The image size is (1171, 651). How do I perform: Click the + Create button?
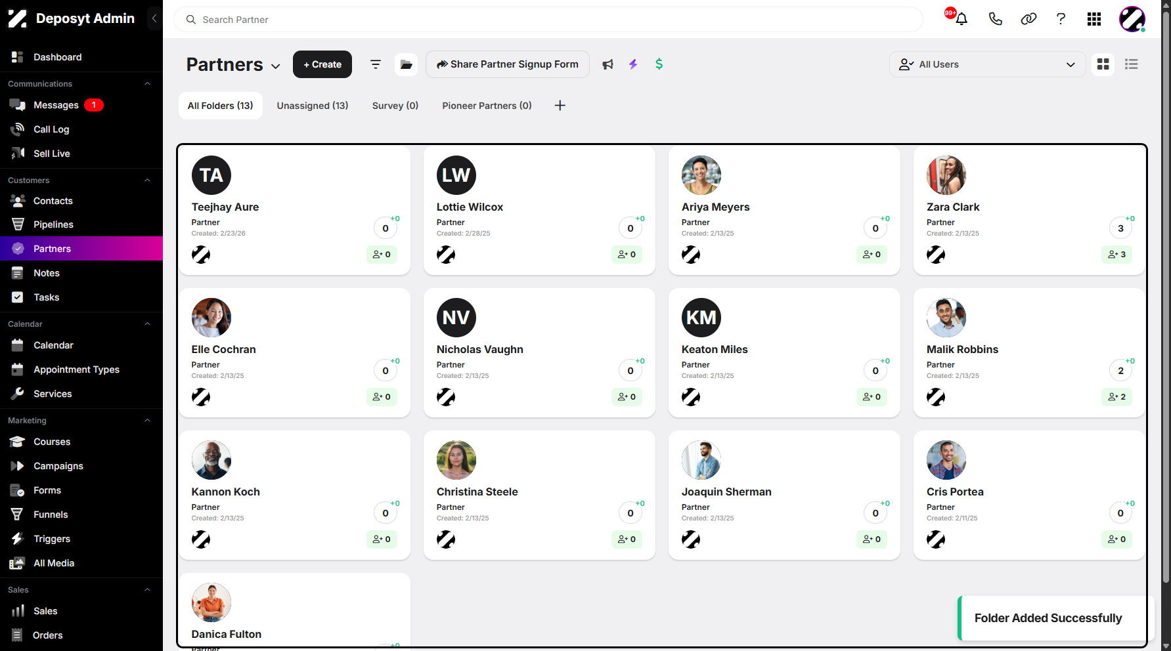pos(322,64)
